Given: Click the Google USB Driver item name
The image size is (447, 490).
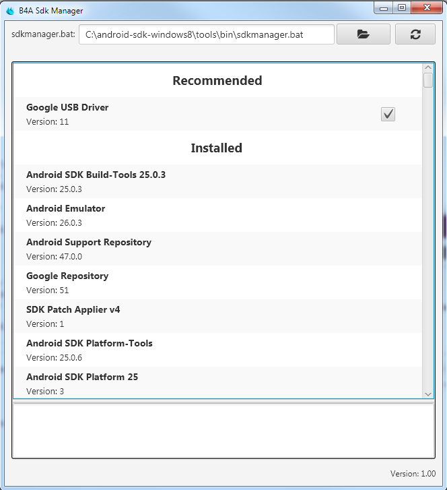Looking at the screenshot, I should [67, 107].
